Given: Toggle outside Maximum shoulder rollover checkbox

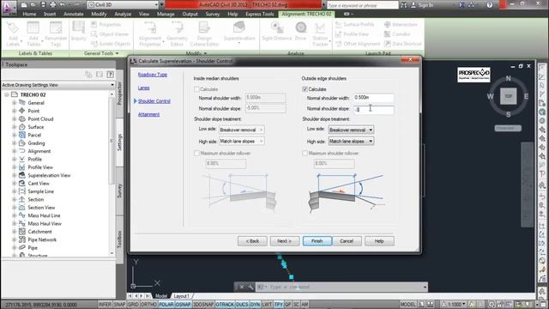Looking at the screenshot, I should tap(305, 153).
